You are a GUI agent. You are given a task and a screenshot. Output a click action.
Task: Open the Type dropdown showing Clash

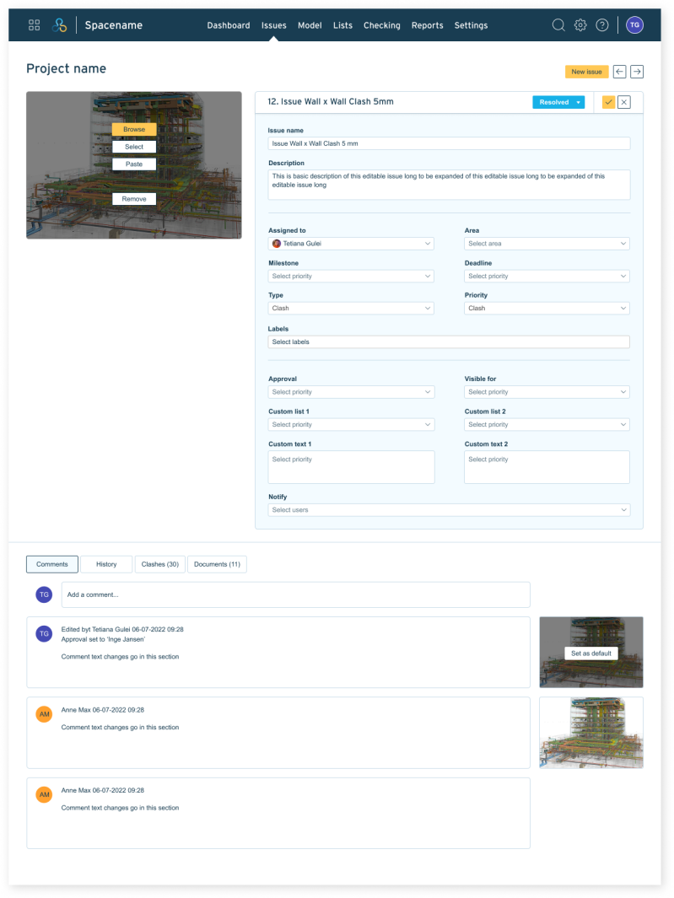(351, 308)
